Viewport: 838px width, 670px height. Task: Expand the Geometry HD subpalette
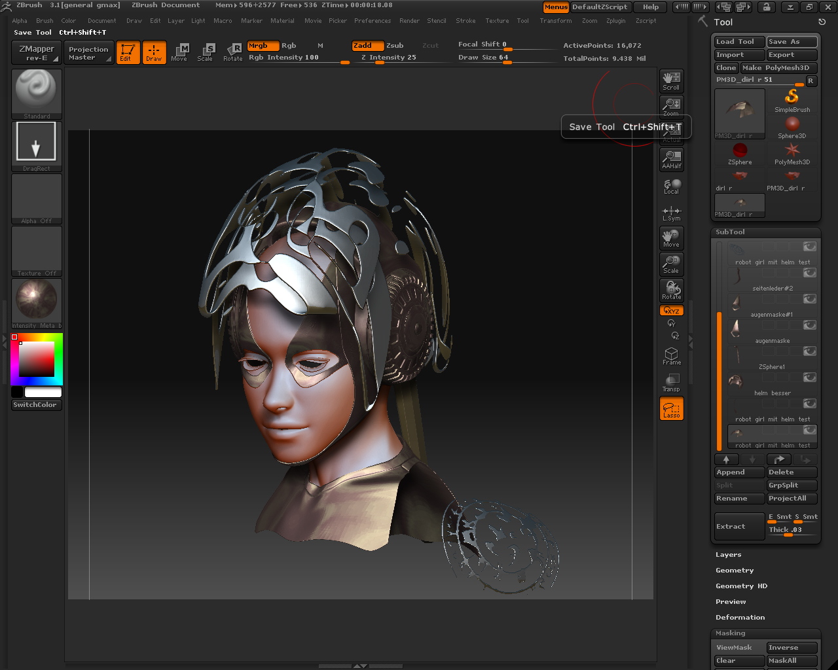coord(742,586)
